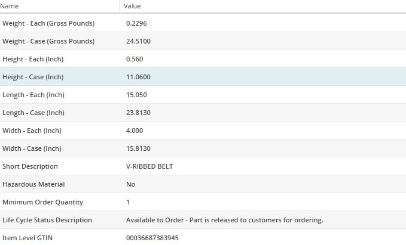The height and width of the screenshot is (245, 406).
Task: Click the Minimum Order Quantity label
Action: [42, 202]
